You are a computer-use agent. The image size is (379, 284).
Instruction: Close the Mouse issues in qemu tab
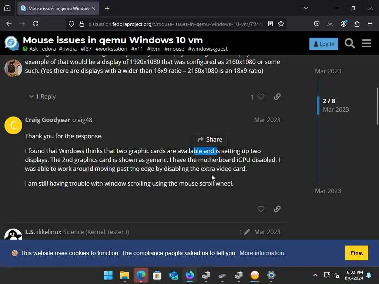tap(93, 9)
